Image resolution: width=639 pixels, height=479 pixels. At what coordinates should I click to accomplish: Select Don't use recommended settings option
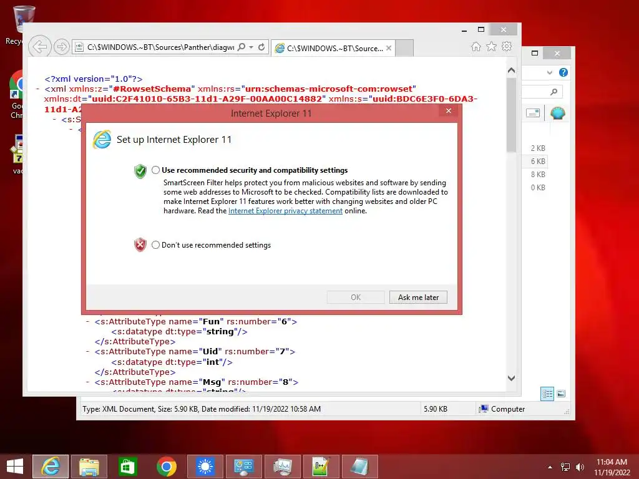pos(155,244)
